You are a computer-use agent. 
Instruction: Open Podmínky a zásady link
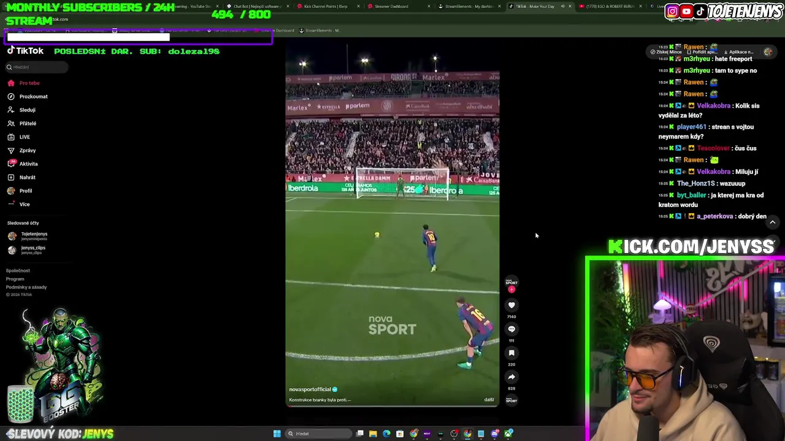pyautogui.click(x=26, y=287)
